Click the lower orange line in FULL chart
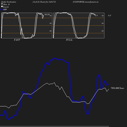127x127 pixels. click(x=79, y=33)
